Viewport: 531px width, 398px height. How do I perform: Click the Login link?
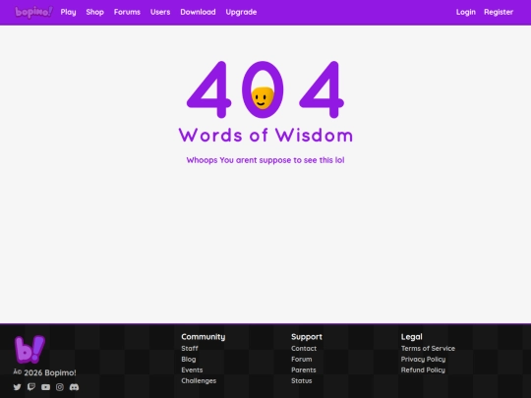pyautogui.click(x=466, y=12)
